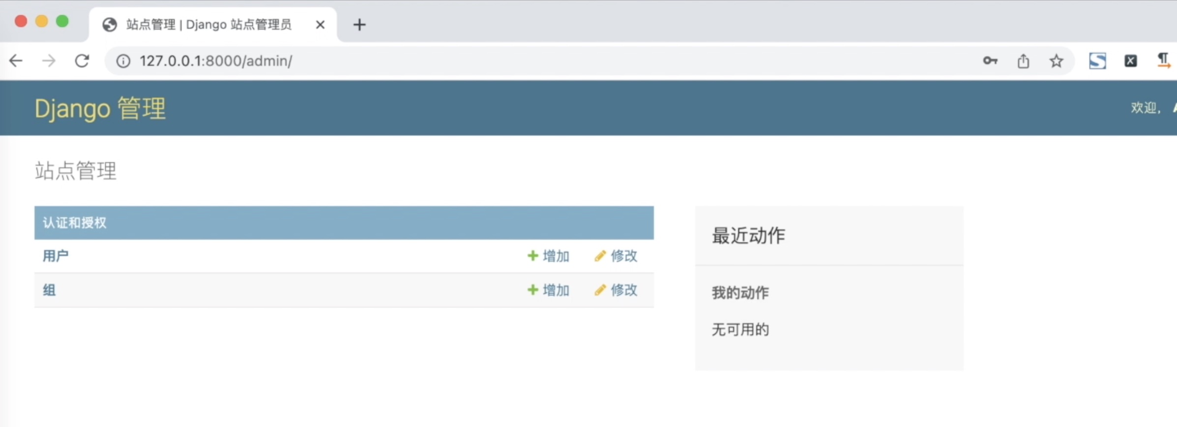1177x427 pixels.
Task: Click the paragraph mark extension icon
Action: click(x=1164, y=61)
